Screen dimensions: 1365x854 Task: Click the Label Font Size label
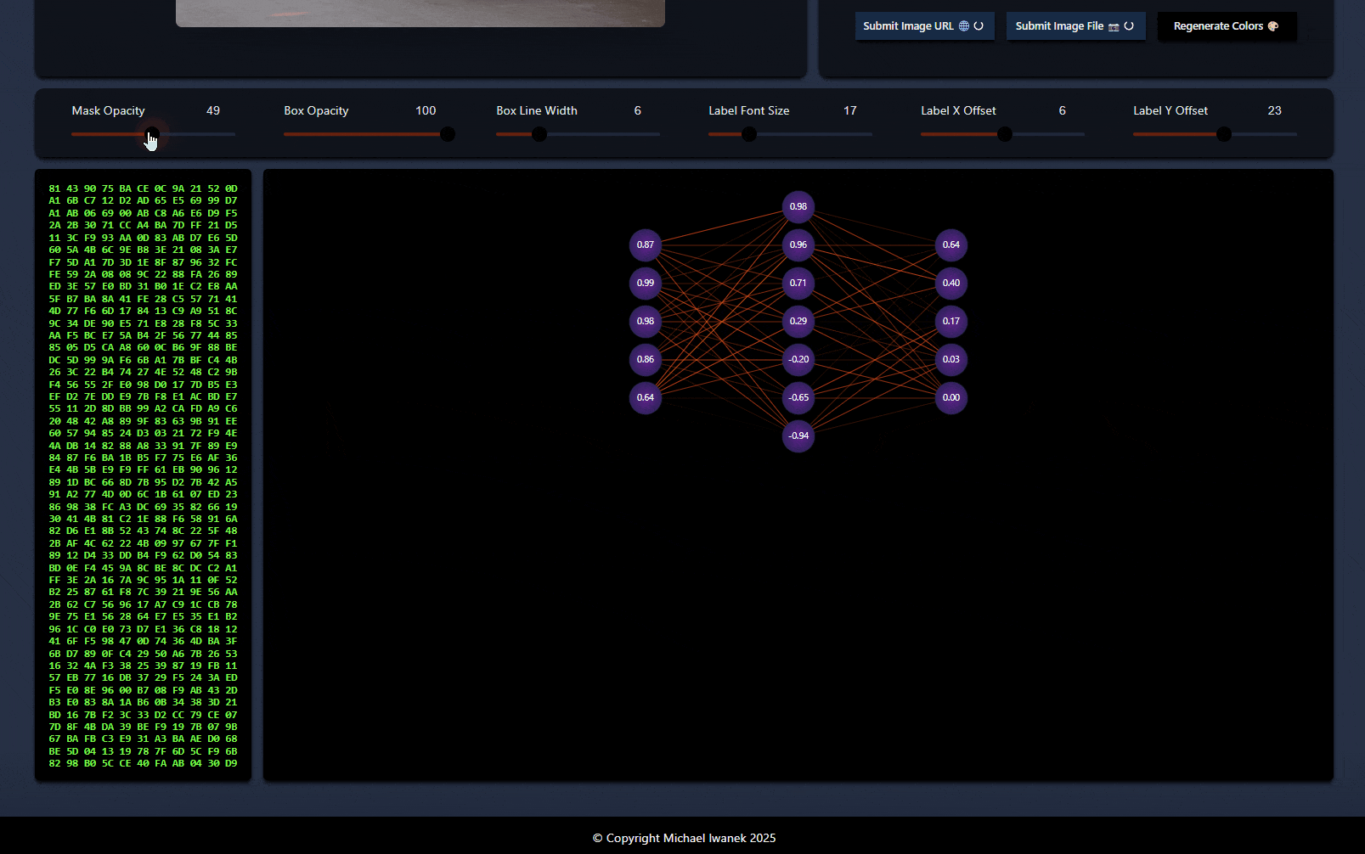pos(749,110)
